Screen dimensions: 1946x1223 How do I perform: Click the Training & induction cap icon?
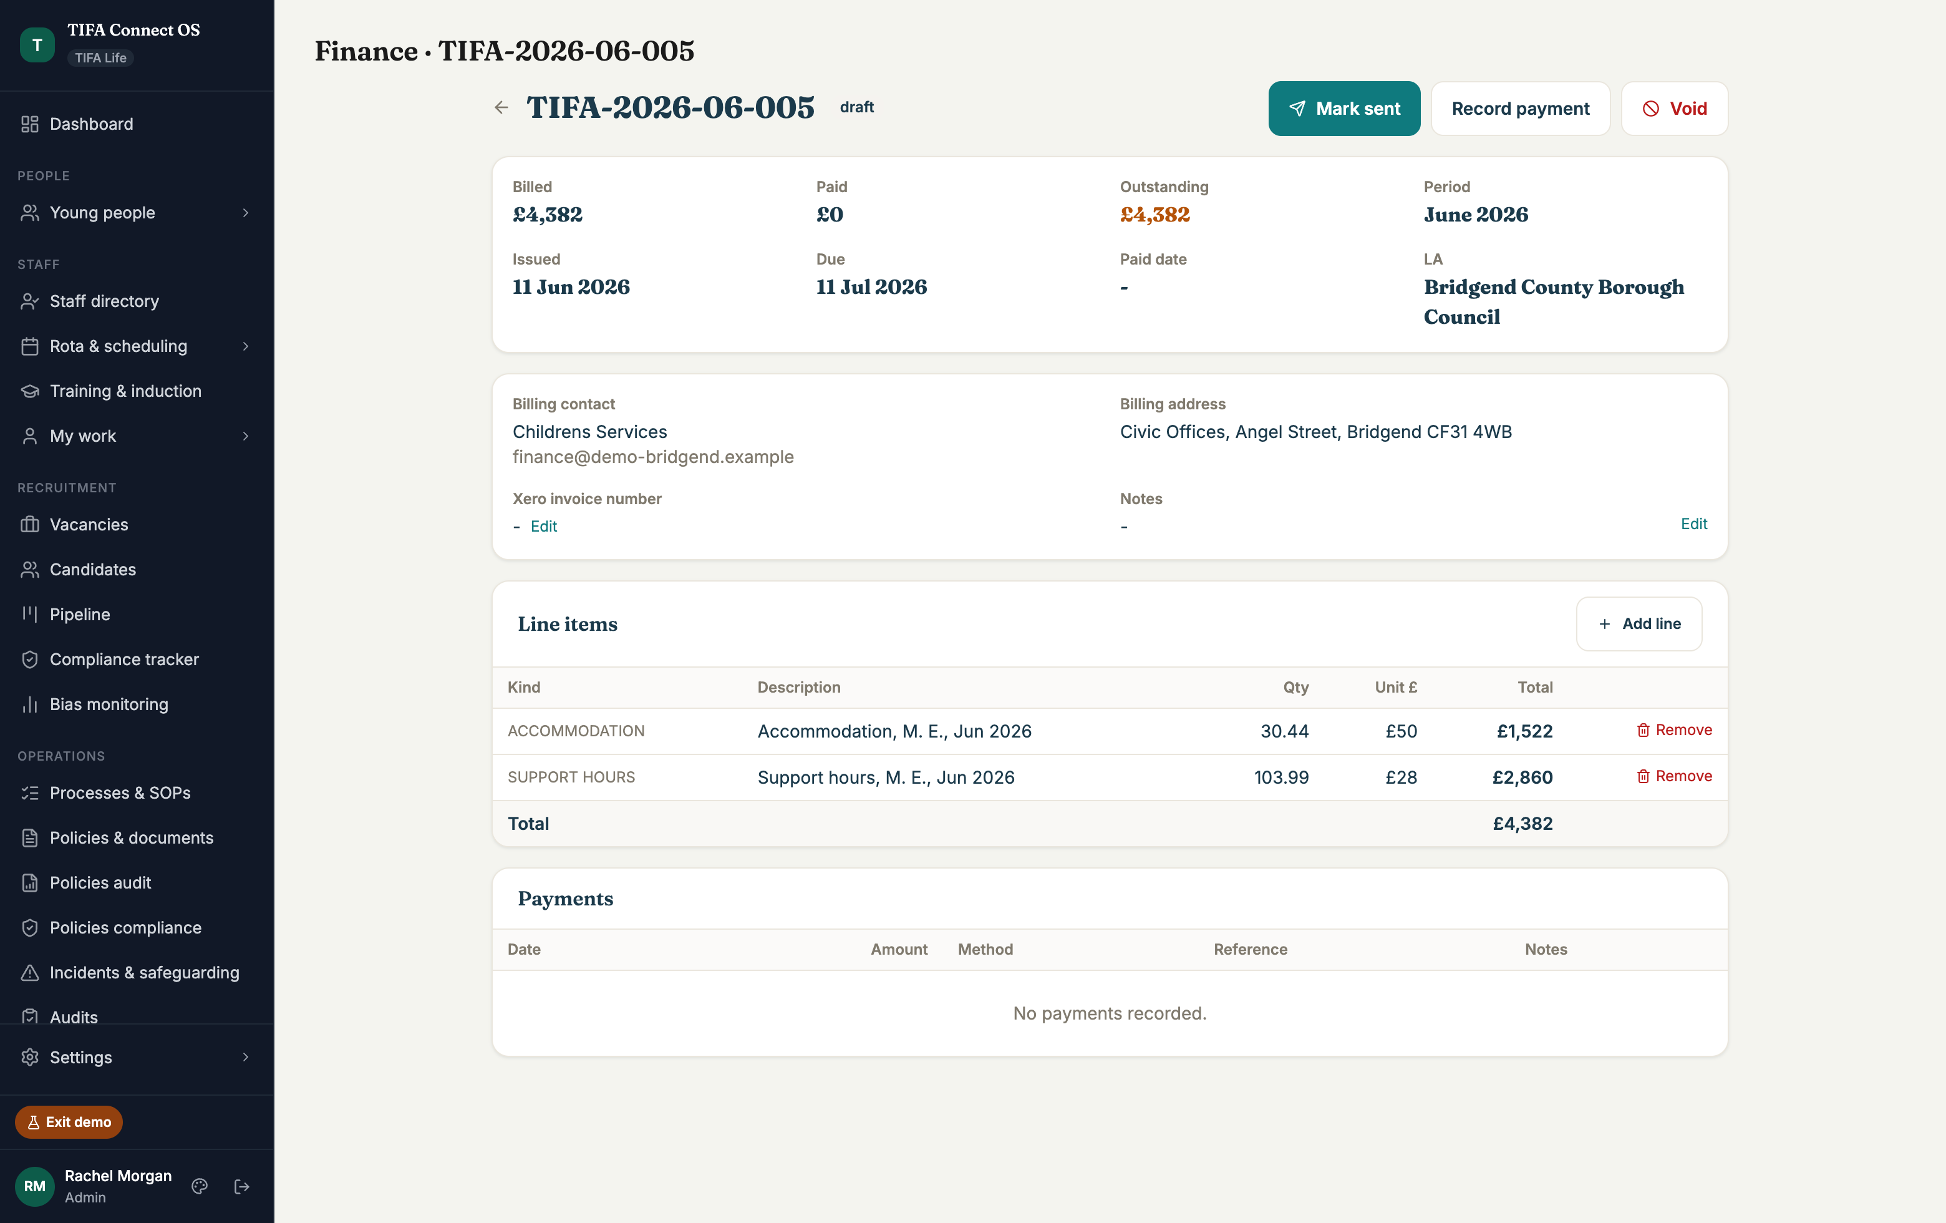[x=30, y=391]
